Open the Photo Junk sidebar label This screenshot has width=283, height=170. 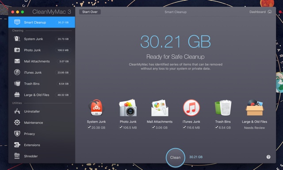click(x=32, y=50)
